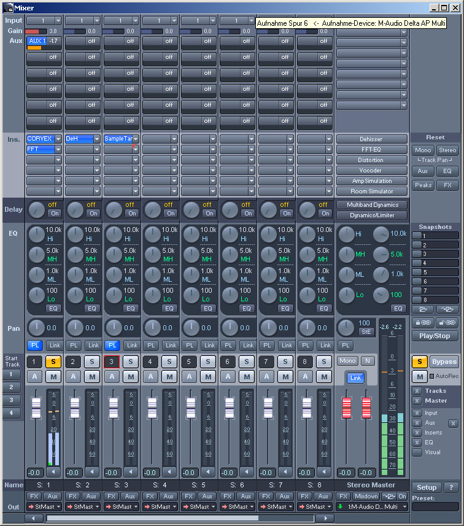This screenshot has width=464, height=526.
Task: Toggle the AutoRec checkbox
Action: pyautogui.click(x=431, y=376)
